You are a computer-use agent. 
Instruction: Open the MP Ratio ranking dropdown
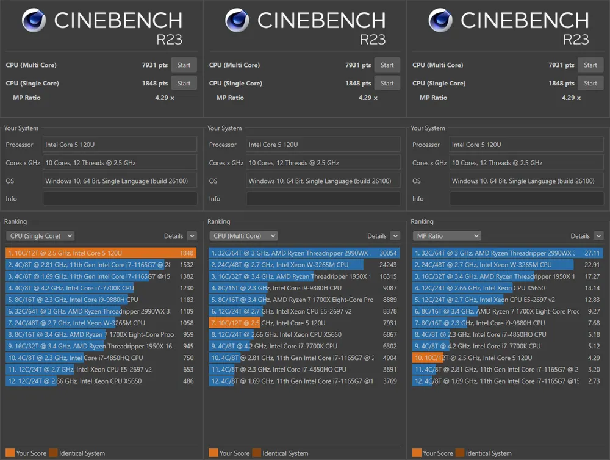tap(447, 235)
